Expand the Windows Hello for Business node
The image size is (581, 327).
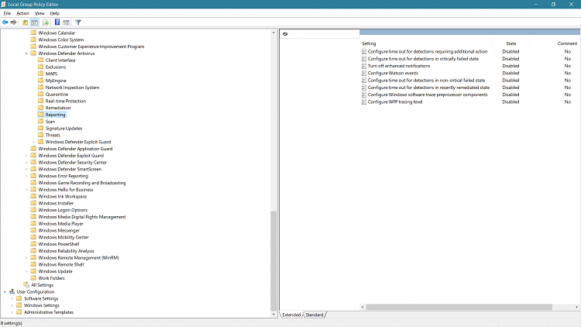[26, 189]
